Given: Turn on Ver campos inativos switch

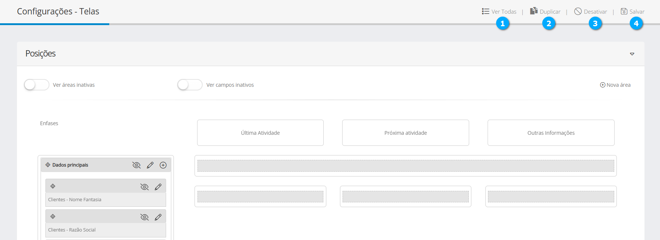Looking at the screenshot, I should click(190, 85).
